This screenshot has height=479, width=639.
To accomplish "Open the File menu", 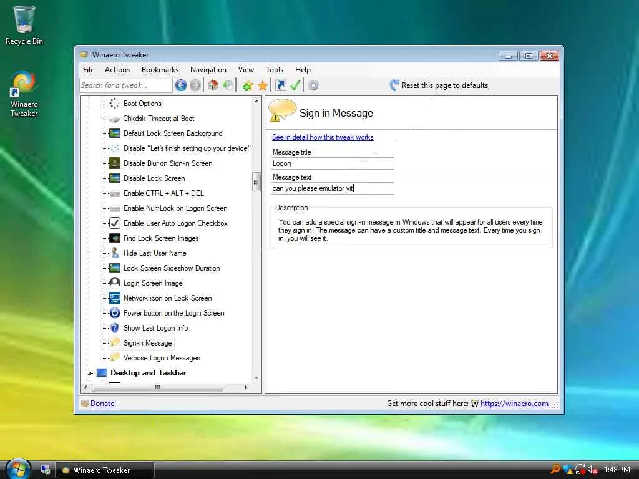I will pos(89,70).
